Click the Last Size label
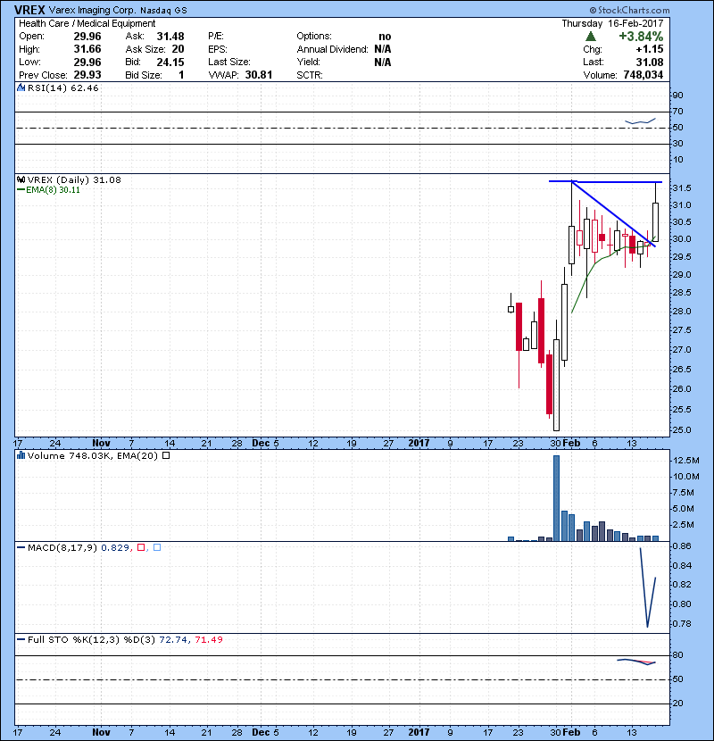 (x=229, y=62)
